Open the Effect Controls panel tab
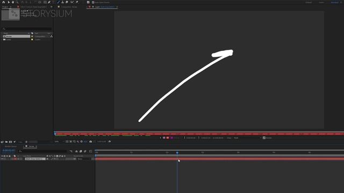This screenshot has width=344, height=193. (x=33, y=7)
